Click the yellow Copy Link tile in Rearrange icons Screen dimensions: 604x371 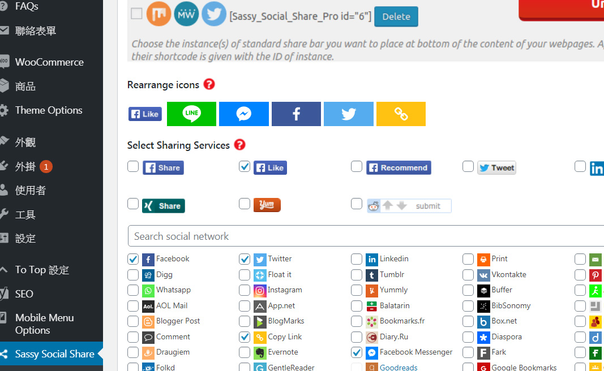tap(401, 114)
